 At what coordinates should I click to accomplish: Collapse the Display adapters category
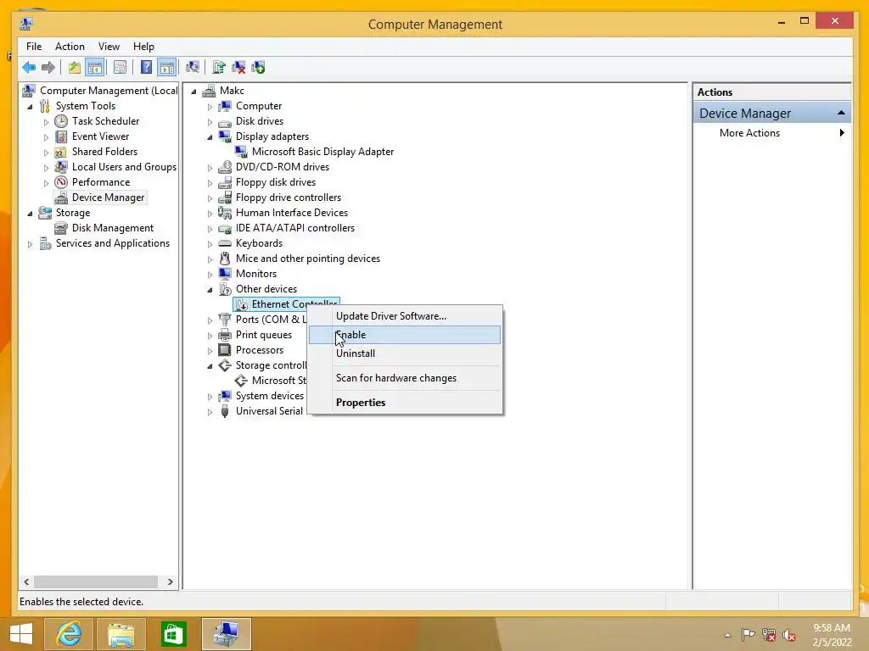[210, 136]
